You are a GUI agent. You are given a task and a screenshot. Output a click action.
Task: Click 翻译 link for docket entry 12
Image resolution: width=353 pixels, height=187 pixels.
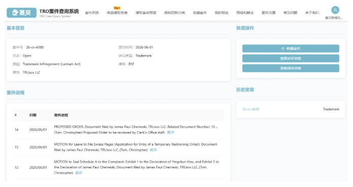pyautogui.click(x=79, y=173)
